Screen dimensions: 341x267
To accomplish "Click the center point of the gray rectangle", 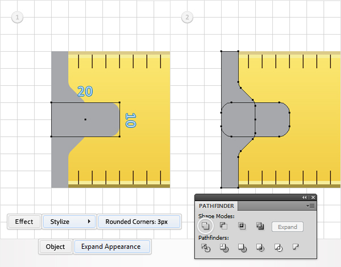I will tap(85, 119).
